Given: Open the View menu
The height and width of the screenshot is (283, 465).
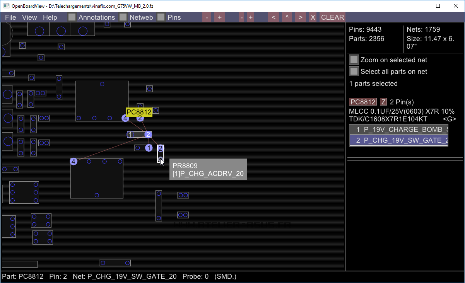Looking at the screenshot, I should (x=29, y=17).
